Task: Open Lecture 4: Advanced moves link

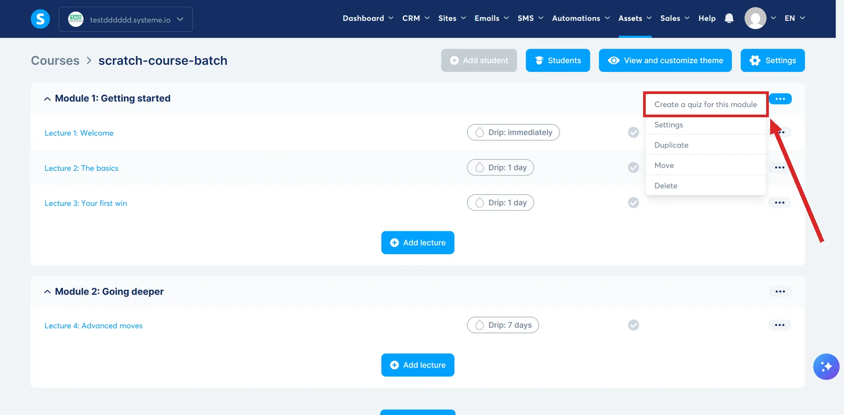Action: [x=94, y=326]
